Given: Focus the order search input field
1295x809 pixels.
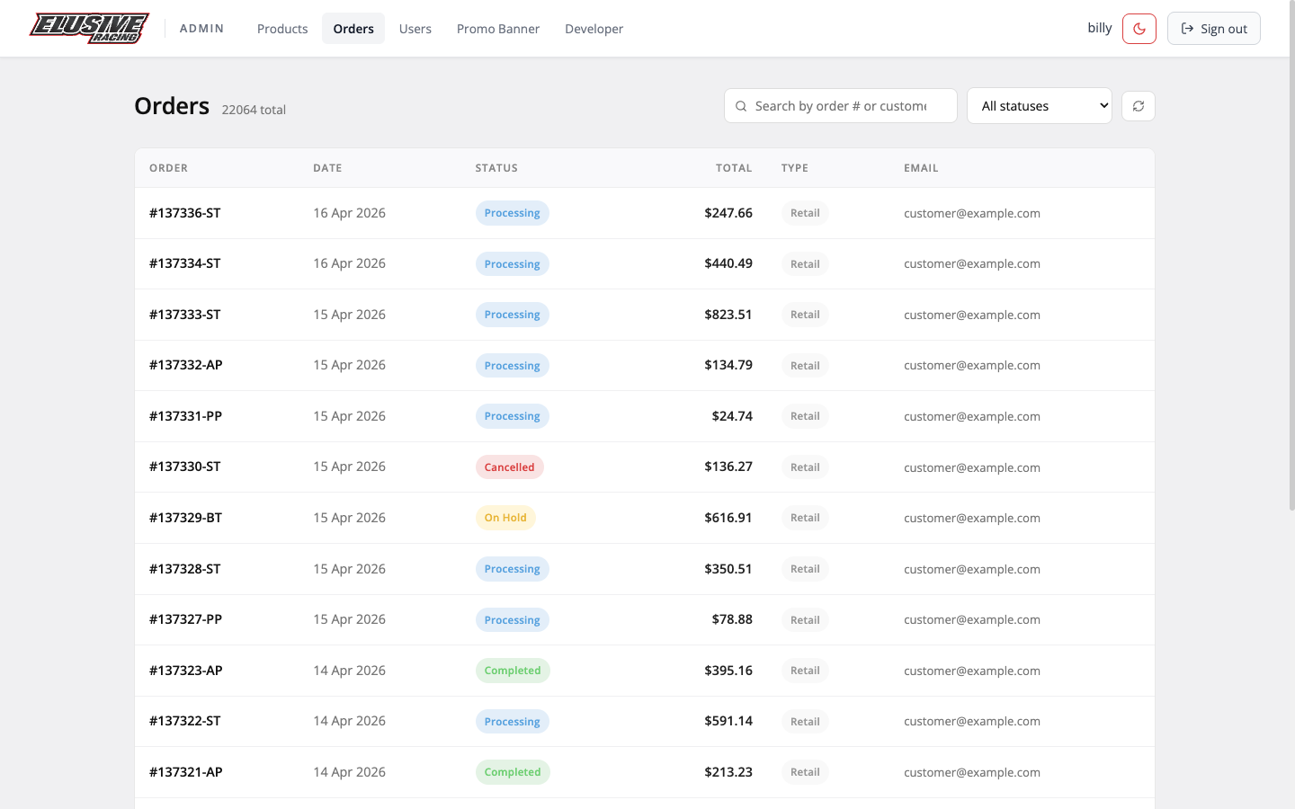Looking at the screenshot, I should 841,106.
